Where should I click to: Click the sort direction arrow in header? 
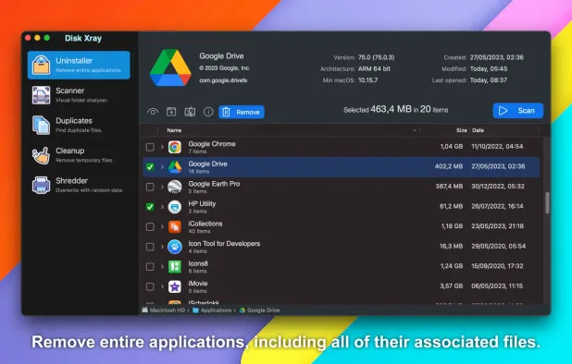pyautogui.click(x=415, y=130)
